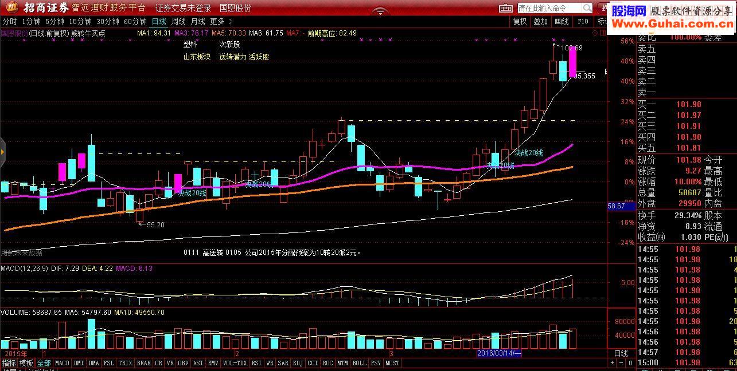Image resolution: width=737 pixels, height=371 pixels.
Task: Select the DMI indicator
Action: click(79, 363)
